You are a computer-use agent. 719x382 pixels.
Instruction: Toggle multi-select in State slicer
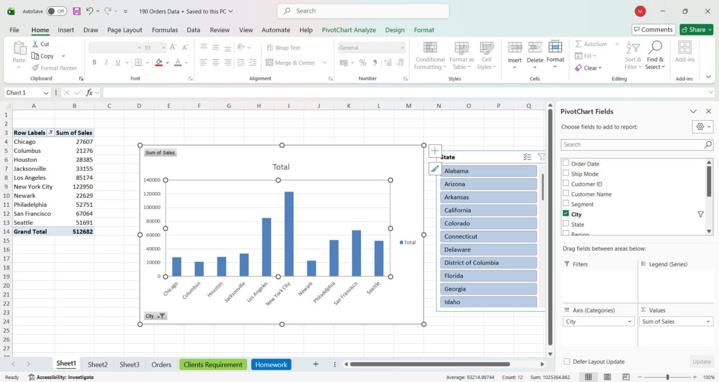[x=527, y=157]
